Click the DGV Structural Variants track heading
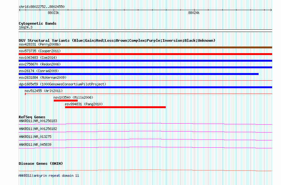This screenshot has width=281, height=185. pos(117,40)
